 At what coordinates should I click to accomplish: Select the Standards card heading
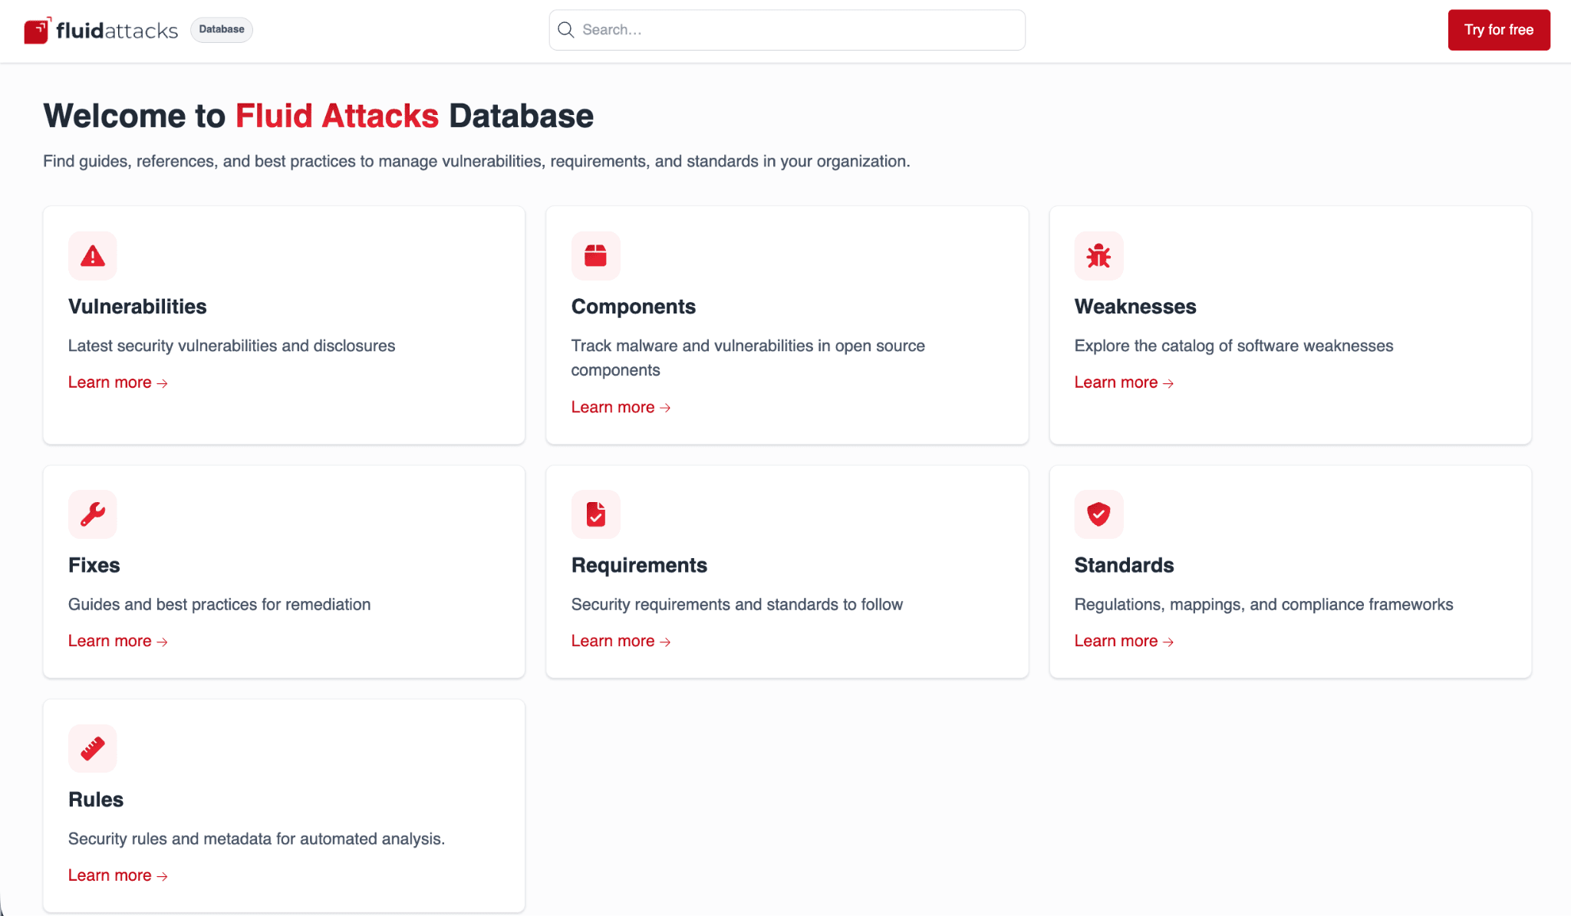click(x=1124, y=566)
